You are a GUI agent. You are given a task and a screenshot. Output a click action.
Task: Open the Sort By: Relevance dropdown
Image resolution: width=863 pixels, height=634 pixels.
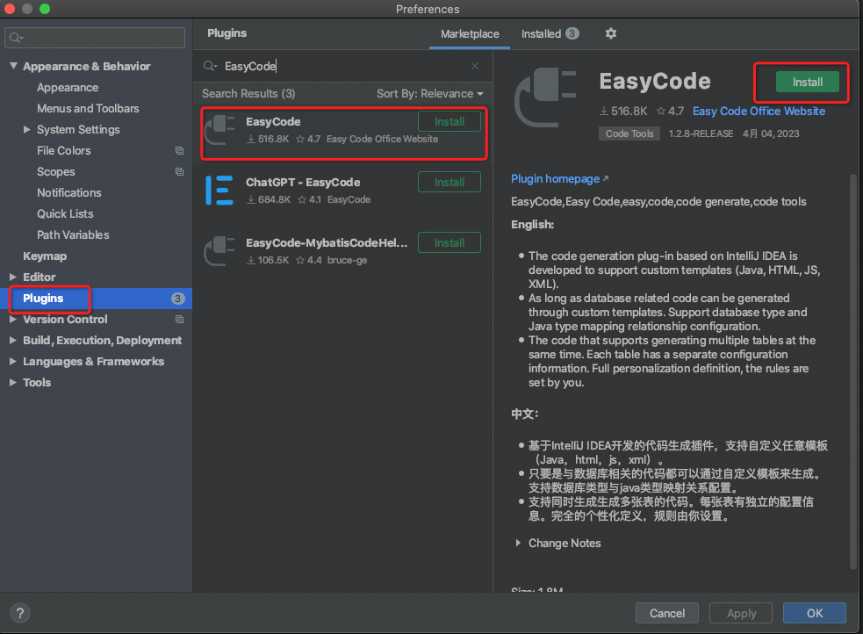pyautogui.click(x=430, y=94)
